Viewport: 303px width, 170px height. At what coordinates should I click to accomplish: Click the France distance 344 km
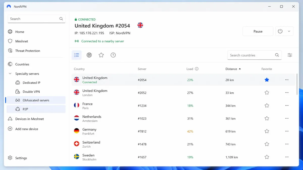click(x=230, y=106)
